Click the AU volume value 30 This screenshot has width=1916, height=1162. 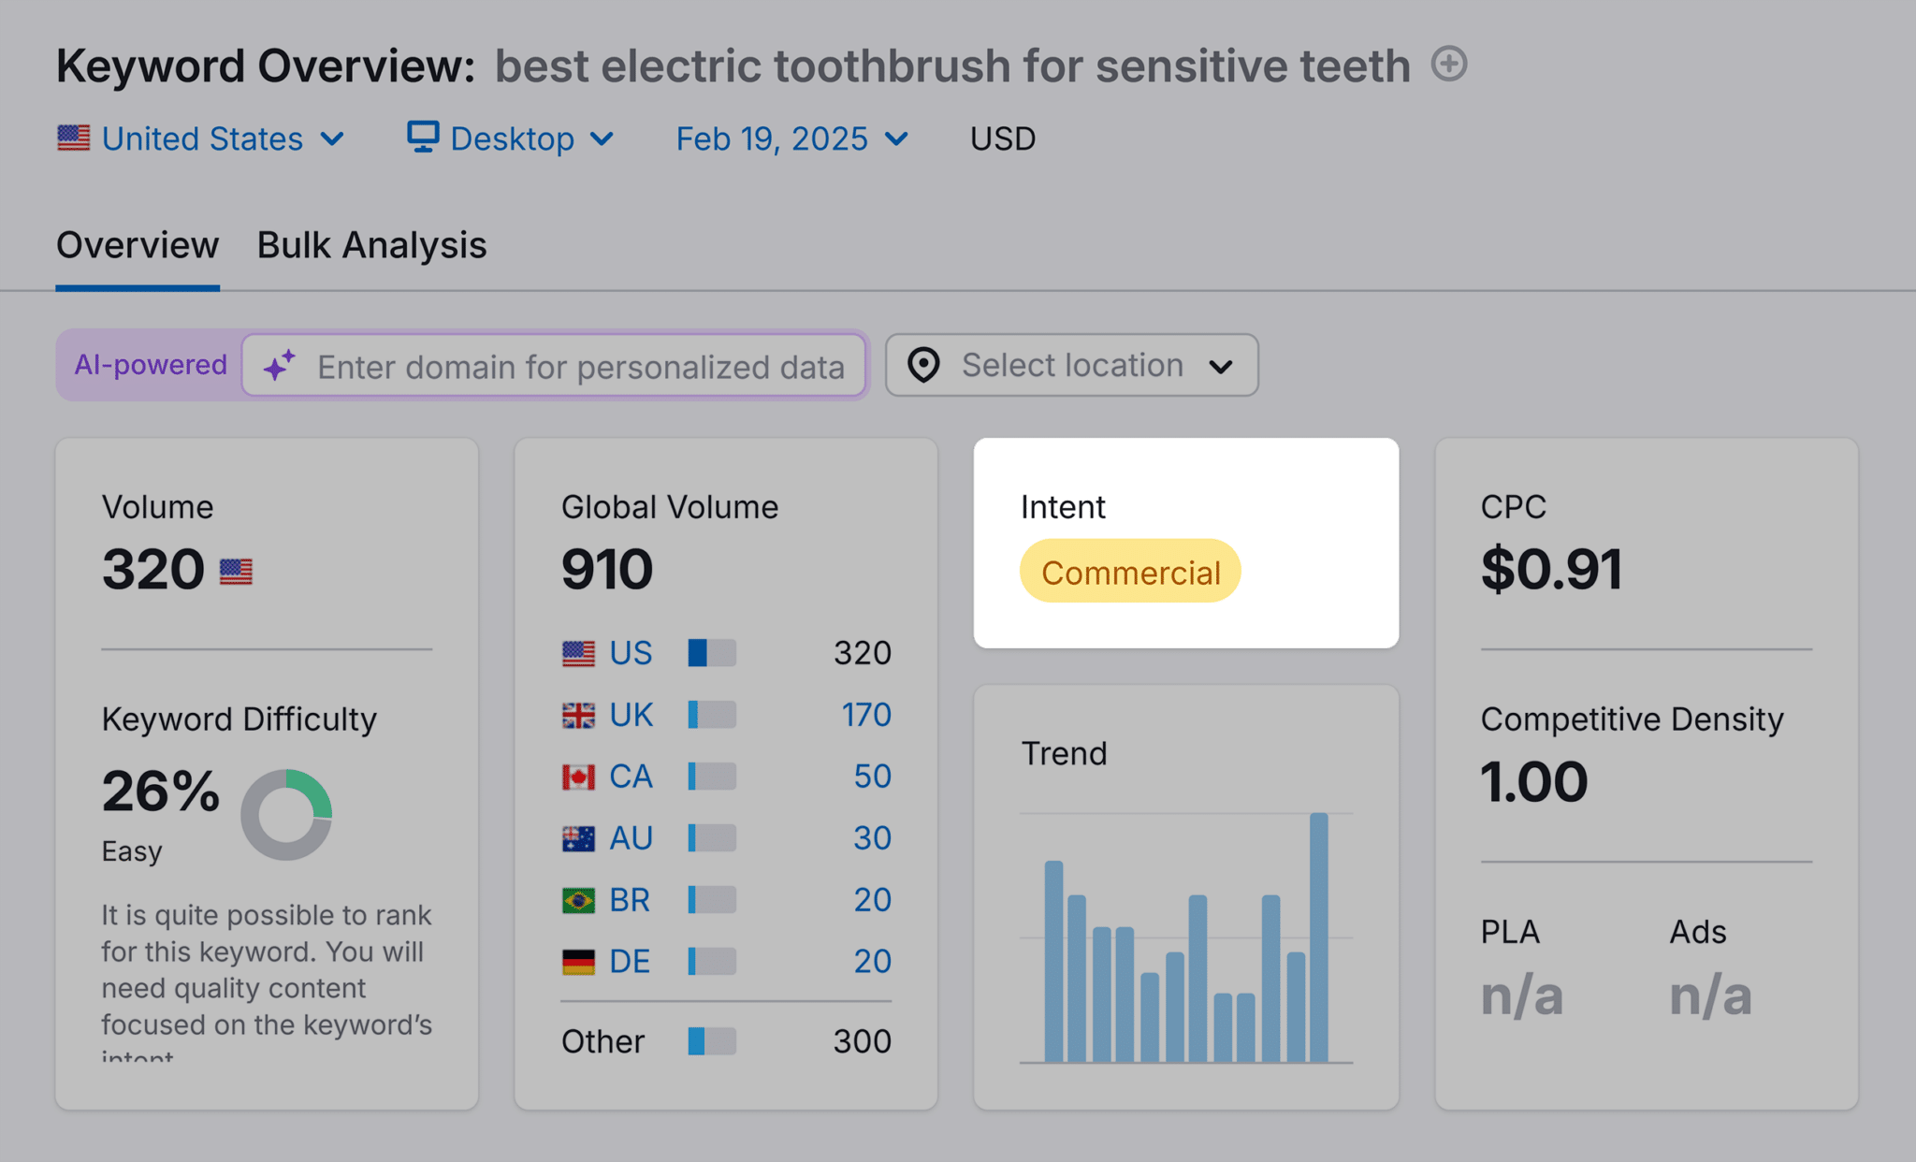click(x=872, y=837)
